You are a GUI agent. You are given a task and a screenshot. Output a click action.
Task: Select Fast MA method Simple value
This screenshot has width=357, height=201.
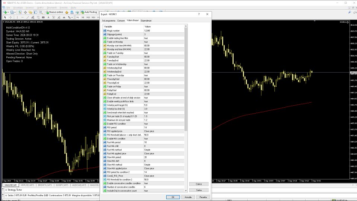pos(164,150)
